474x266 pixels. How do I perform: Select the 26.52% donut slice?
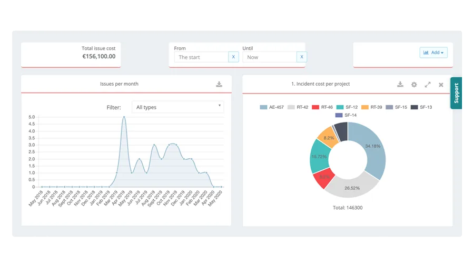[x=352, y=188]
